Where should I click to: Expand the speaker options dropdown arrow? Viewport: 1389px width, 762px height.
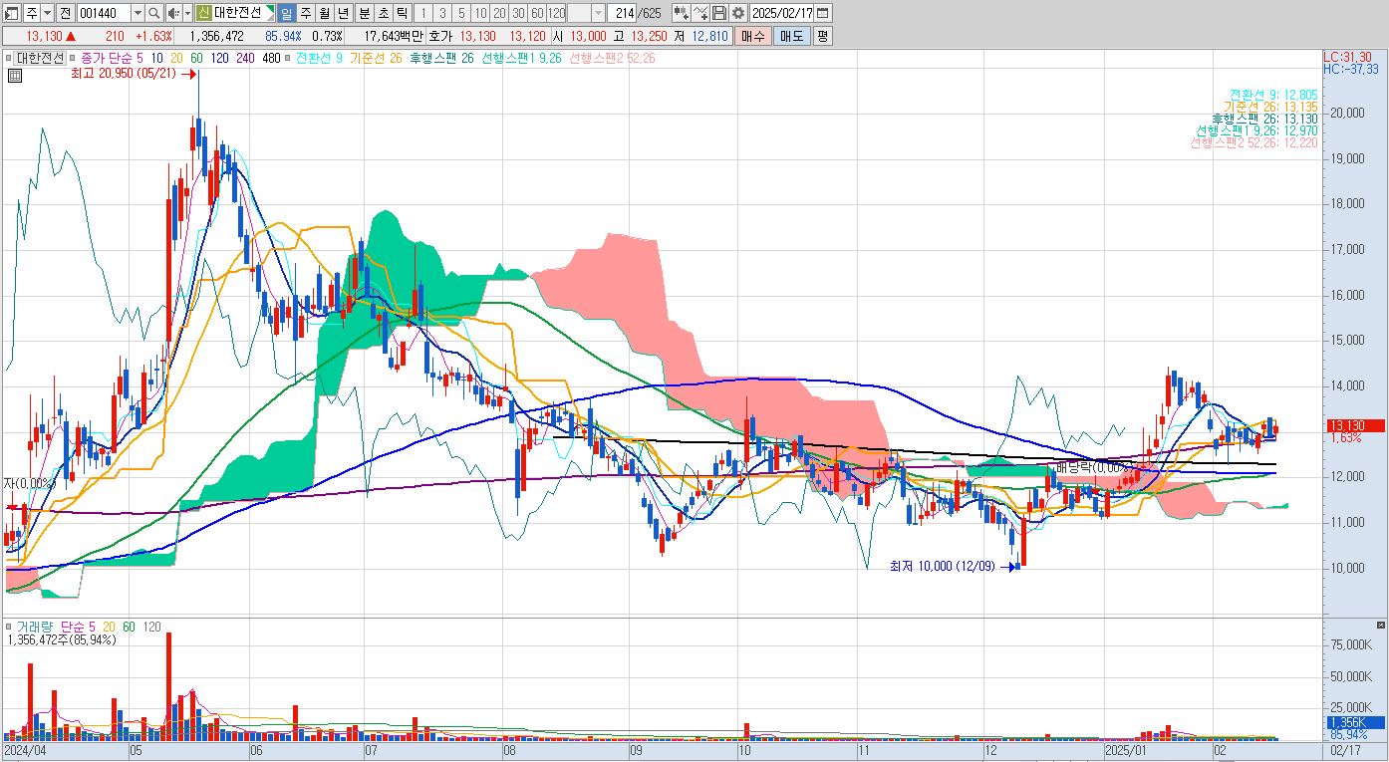tap(187, 13)
